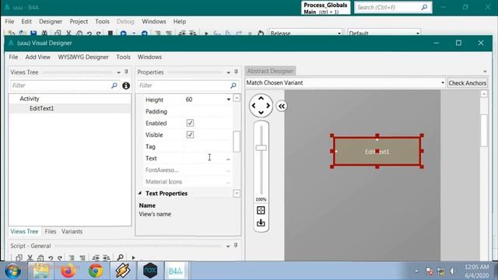This screenshot has width=498, height=280.
Task: Pan the designer down with the arrow
Action: [x=261, y=113]
